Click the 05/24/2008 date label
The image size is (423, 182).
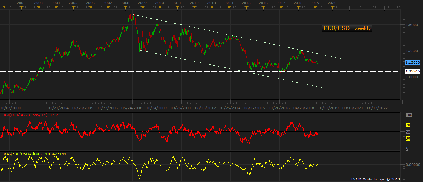(132, 108)
